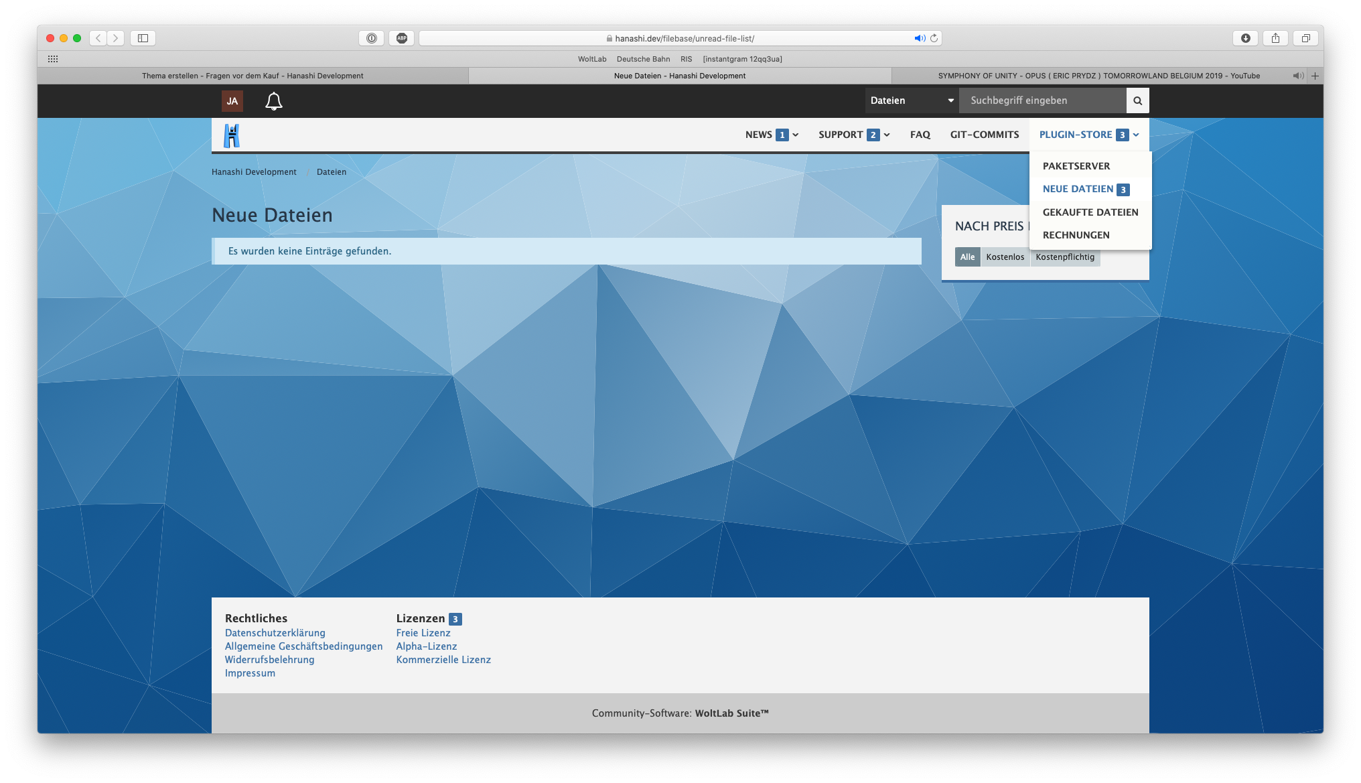Screen dimensions: 1361x783
Task: Select the Kostenpflichtig price filter
Action: click(x=1064, y=257)
